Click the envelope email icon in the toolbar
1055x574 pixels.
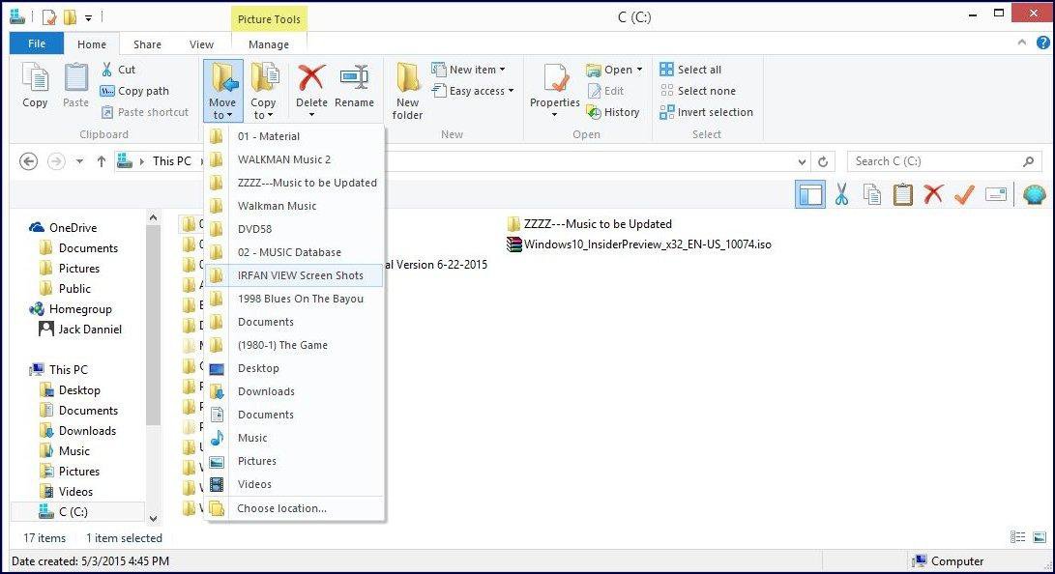tap(997, 194)
